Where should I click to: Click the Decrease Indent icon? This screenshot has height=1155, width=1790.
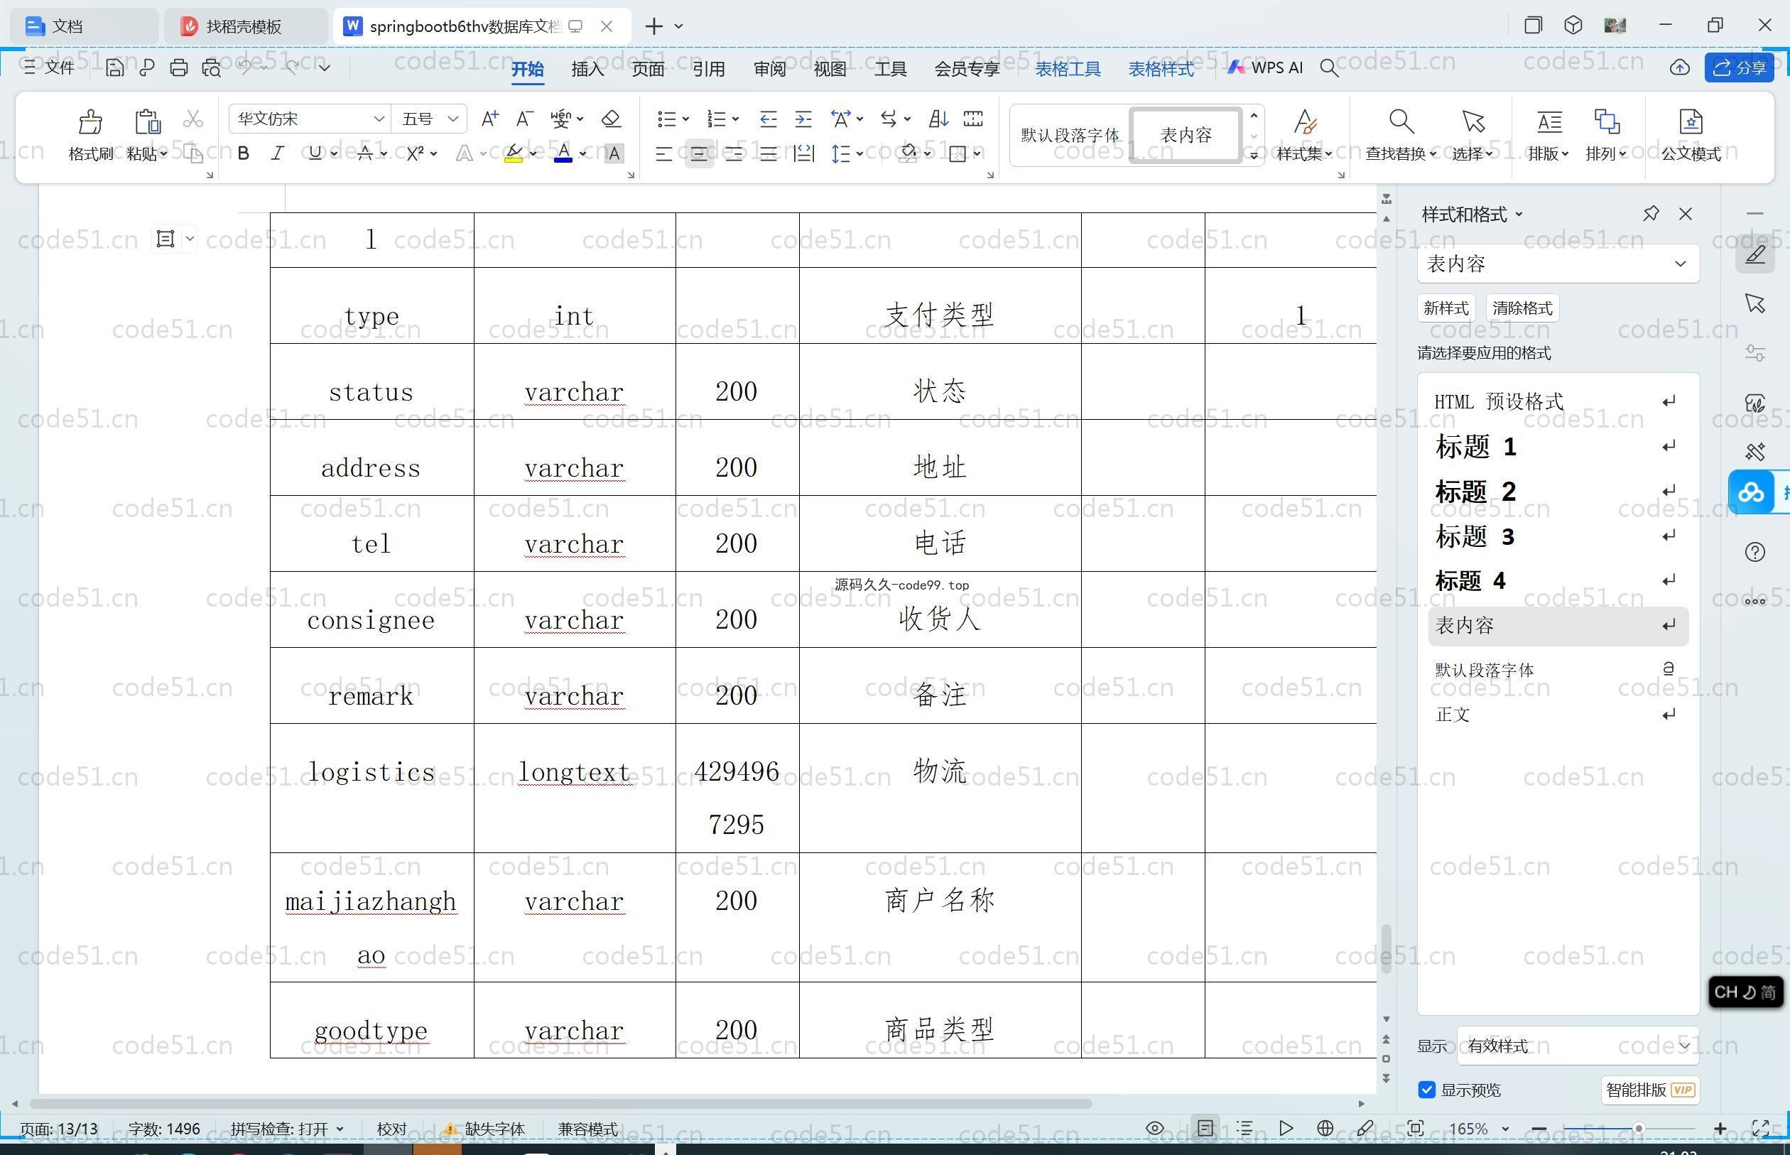click(768, 119)
